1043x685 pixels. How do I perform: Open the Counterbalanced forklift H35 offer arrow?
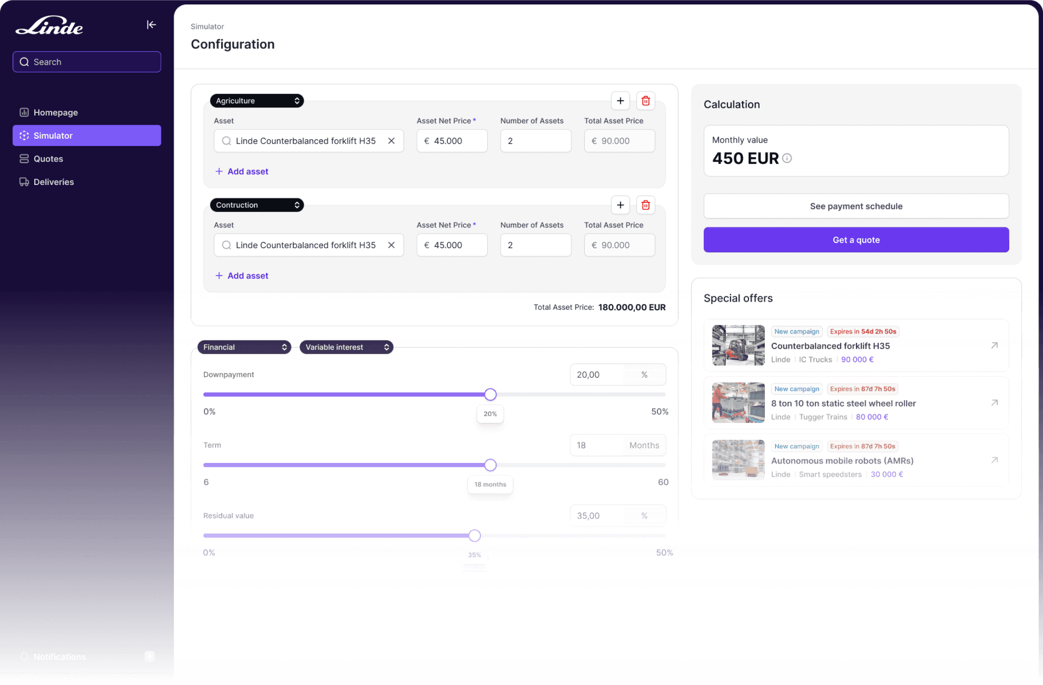994,345
